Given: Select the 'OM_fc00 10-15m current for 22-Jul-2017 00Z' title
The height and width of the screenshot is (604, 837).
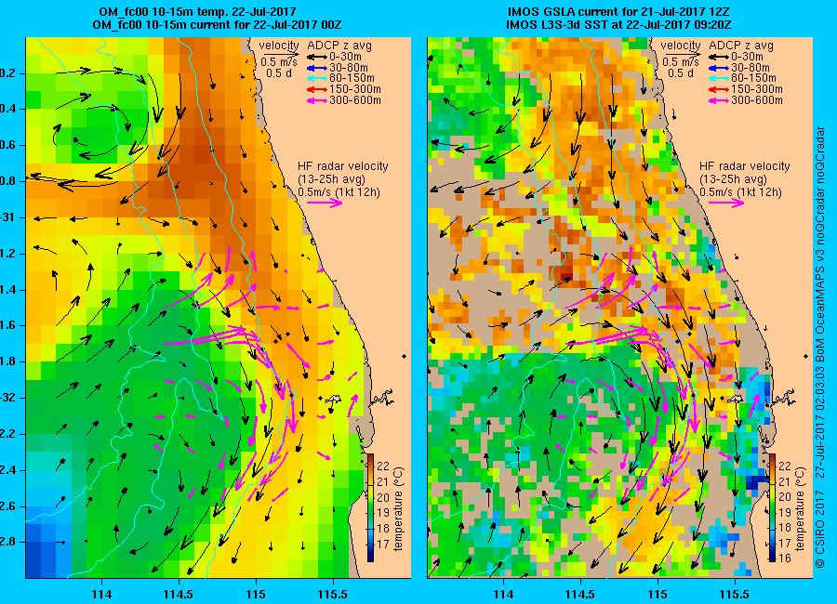Looking at the screenshot, I should pos(217,25).
